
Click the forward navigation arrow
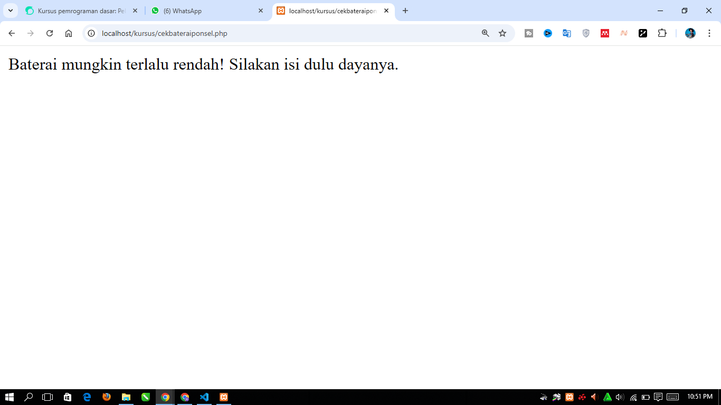[x=31, y=33]
